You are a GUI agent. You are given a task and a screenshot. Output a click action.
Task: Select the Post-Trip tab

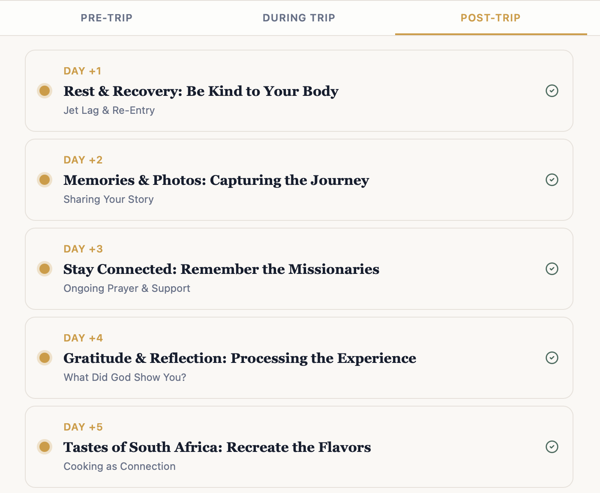[490, 18]
